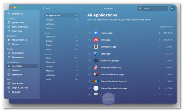The image size is (183, 111).
Task: Click the Updater icon
Action: point(9,70)
